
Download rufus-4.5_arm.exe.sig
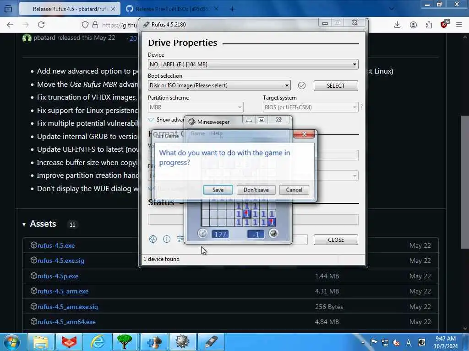(x=68, y=307)
